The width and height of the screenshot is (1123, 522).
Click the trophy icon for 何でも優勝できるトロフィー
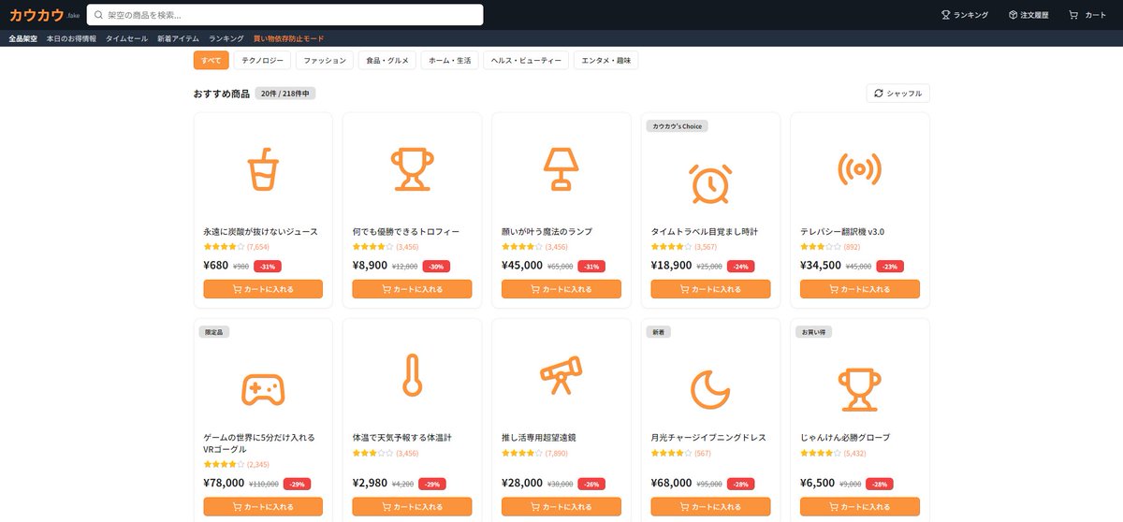412,169
